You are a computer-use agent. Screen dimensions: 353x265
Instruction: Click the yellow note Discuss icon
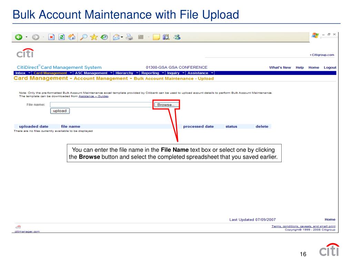pyautogui.click(x=156, y=37)
